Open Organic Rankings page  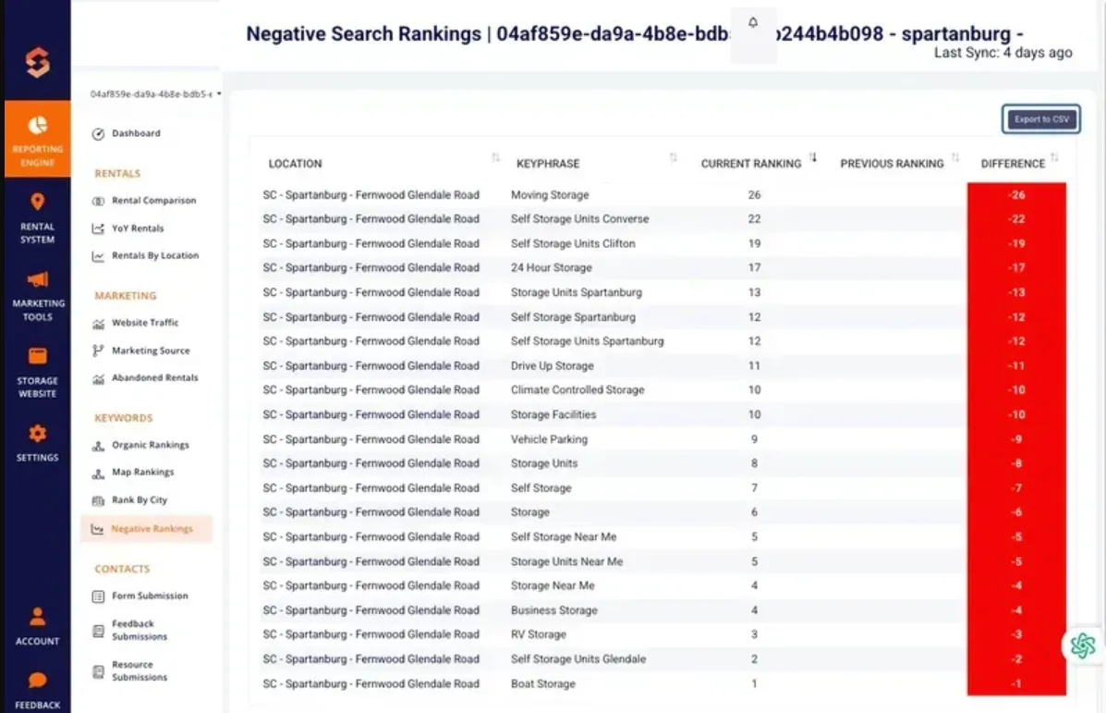[x=151, y=445]
